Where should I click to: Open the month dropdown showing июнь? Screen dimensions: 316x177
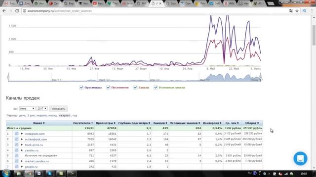27,109
